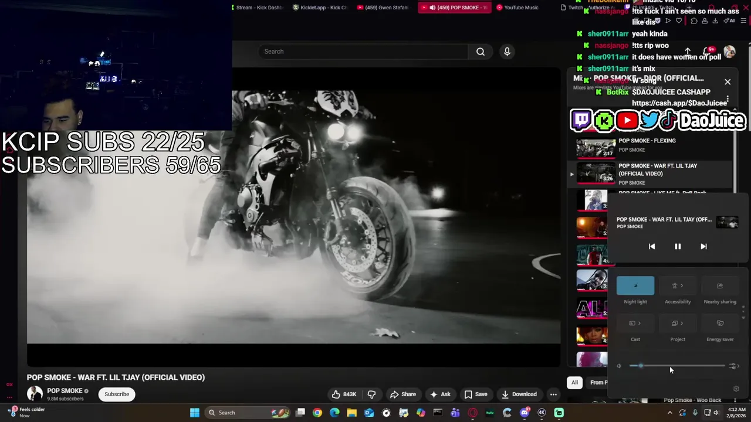Viewport: 751px width, 422px height.
Task: Download the video
Action: [x=519, y=394]
